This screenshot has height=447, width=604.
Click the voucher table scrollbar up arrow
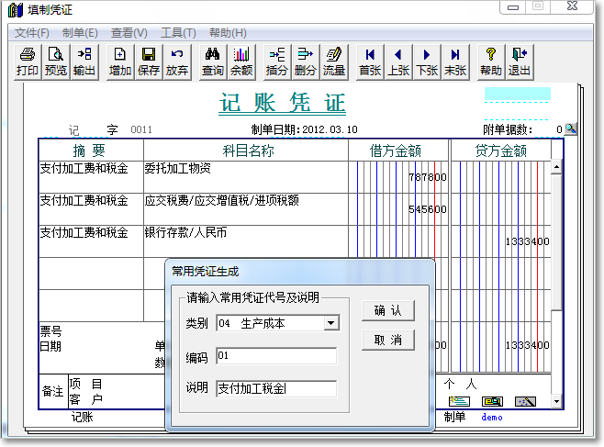tap(556, 167)
